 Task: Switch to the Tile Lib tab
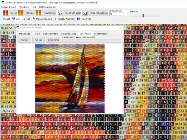(36, 34)
